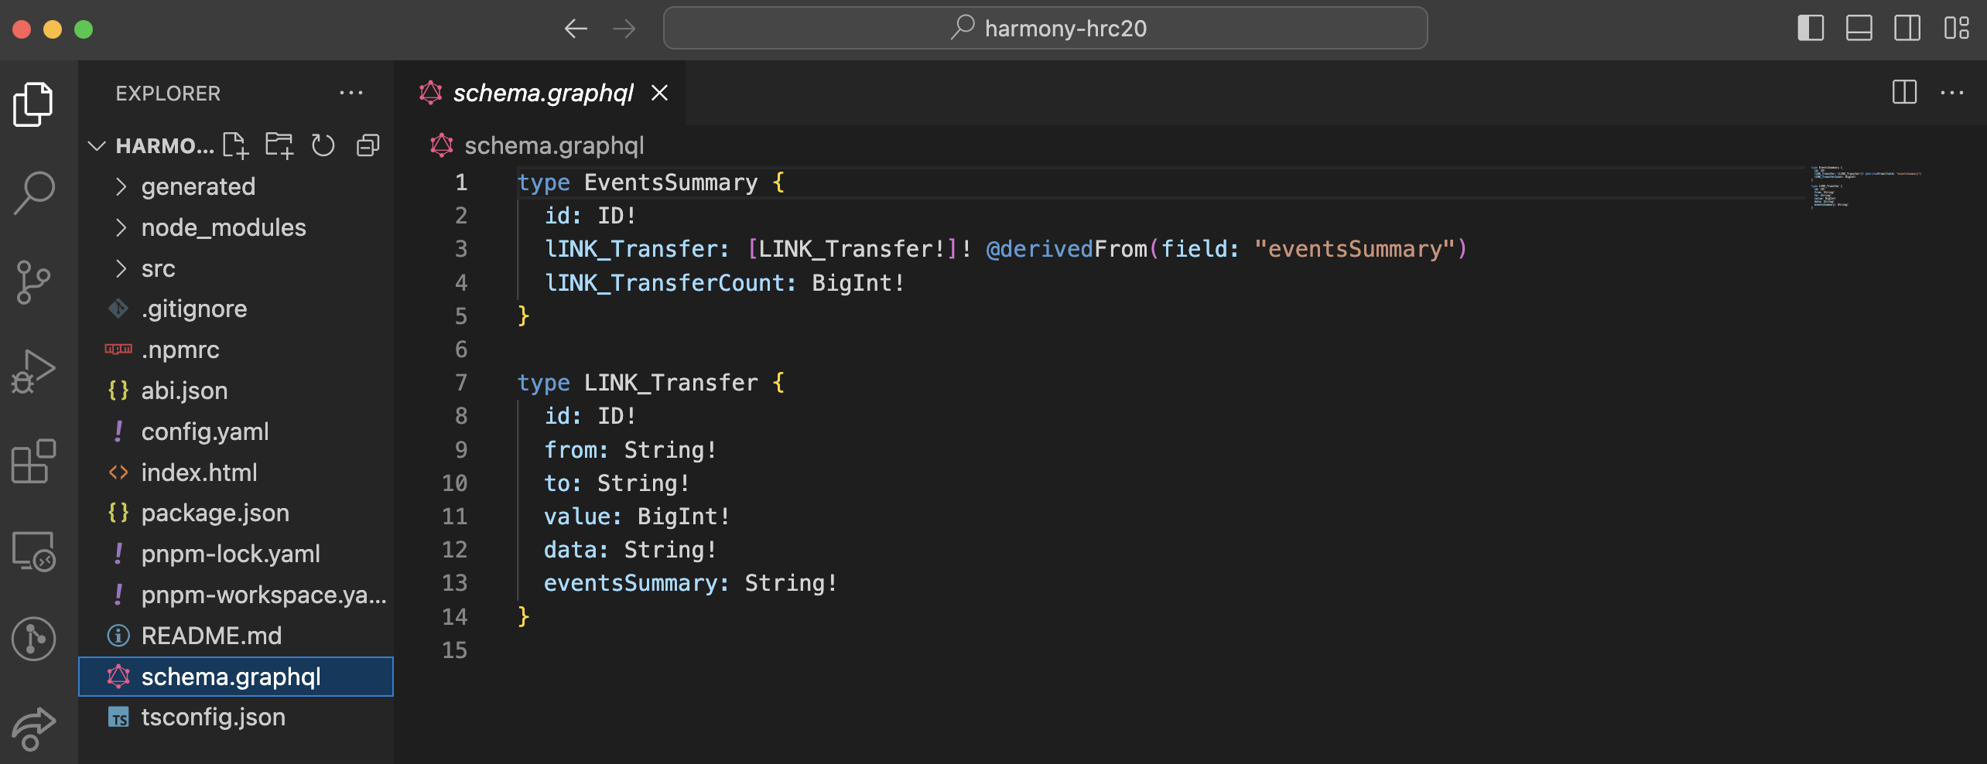Screen dimensions: 1987x764
Task: Toggle the bottom panel visibility
Action: [x=1859, y=29]
